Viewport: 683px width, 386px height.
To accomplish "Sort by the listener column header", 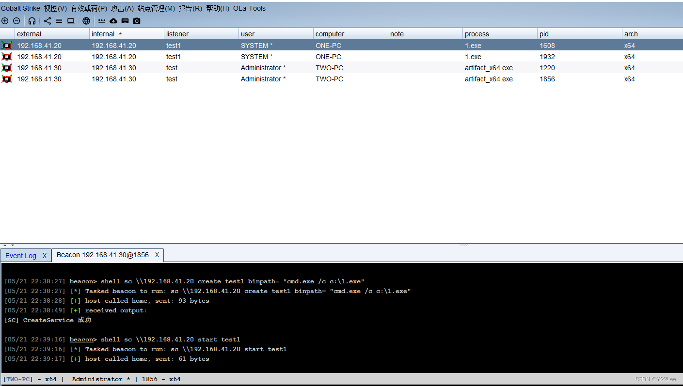I will (202, 34).
